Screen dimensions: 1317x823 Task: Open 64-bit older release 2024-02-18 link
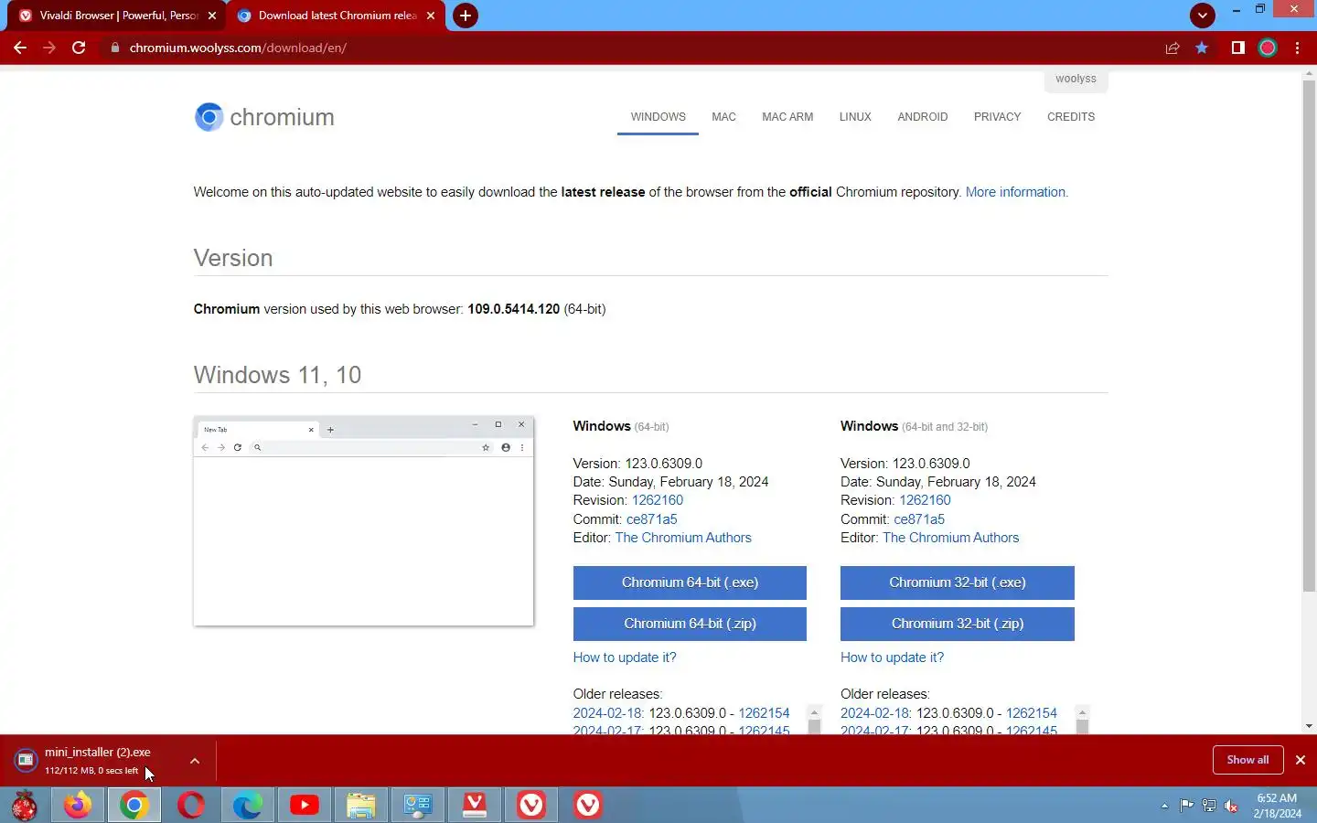[x=608, y=713]
